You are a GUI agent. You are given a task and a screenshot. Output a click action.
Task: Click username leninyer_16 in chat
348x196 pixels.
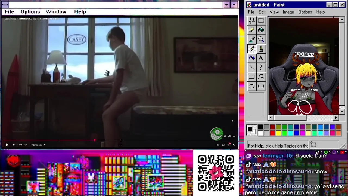pyautogui.click(x=278, y=156)
